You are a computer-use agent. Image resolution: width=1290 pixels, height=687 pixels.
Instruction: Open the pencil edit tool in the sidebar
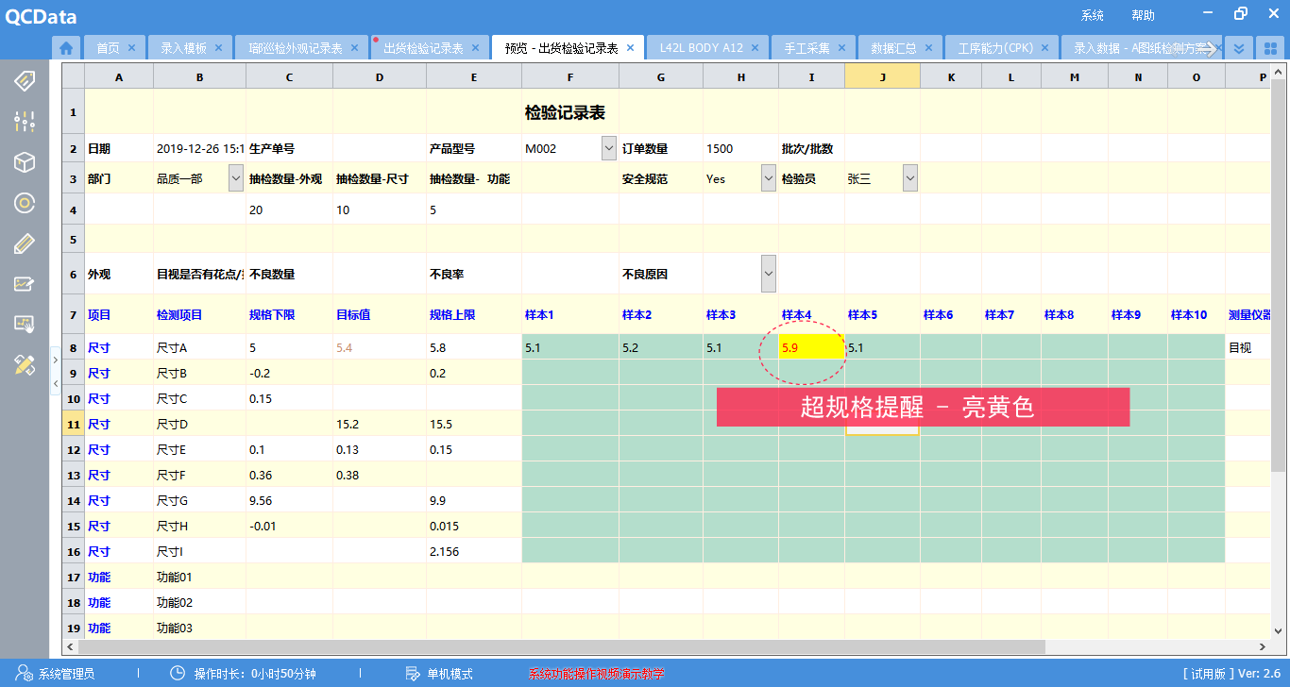(24, 243)
